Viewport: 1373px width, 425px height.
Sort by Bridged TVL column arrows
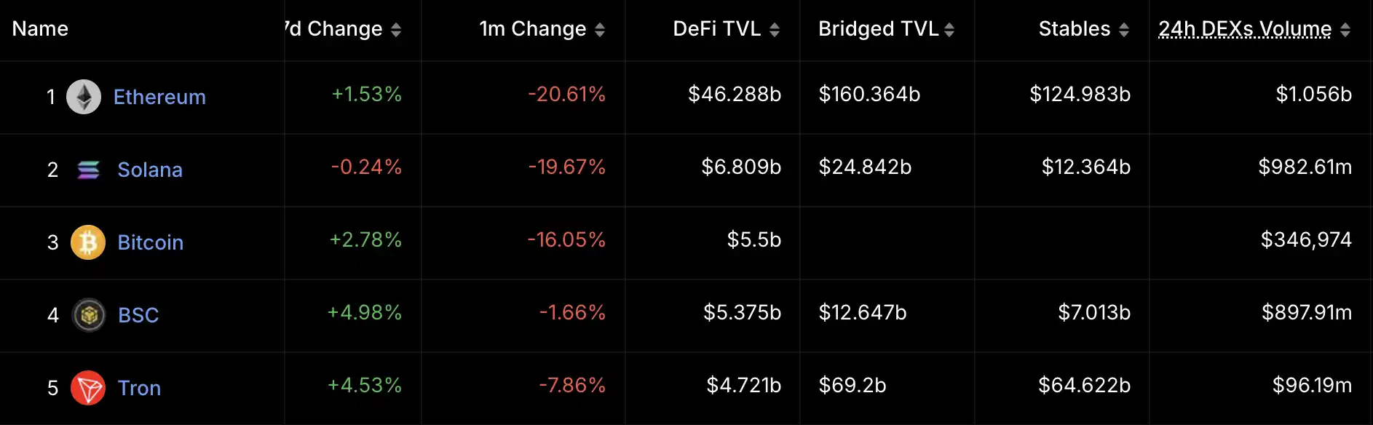click(949, 30)
